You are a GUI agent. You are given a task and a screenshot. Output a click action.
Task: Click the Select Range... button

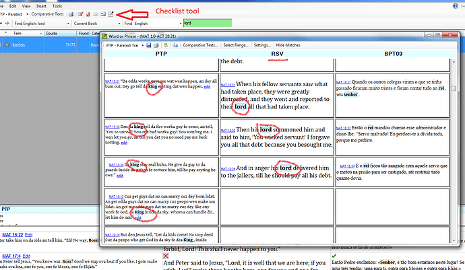[x=236, y=45]
